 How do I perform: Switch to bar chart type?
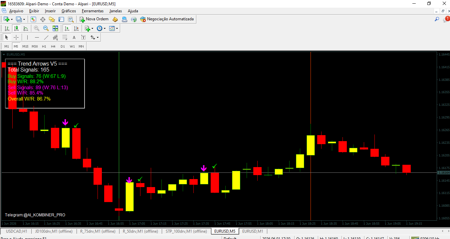click(7, 28)
